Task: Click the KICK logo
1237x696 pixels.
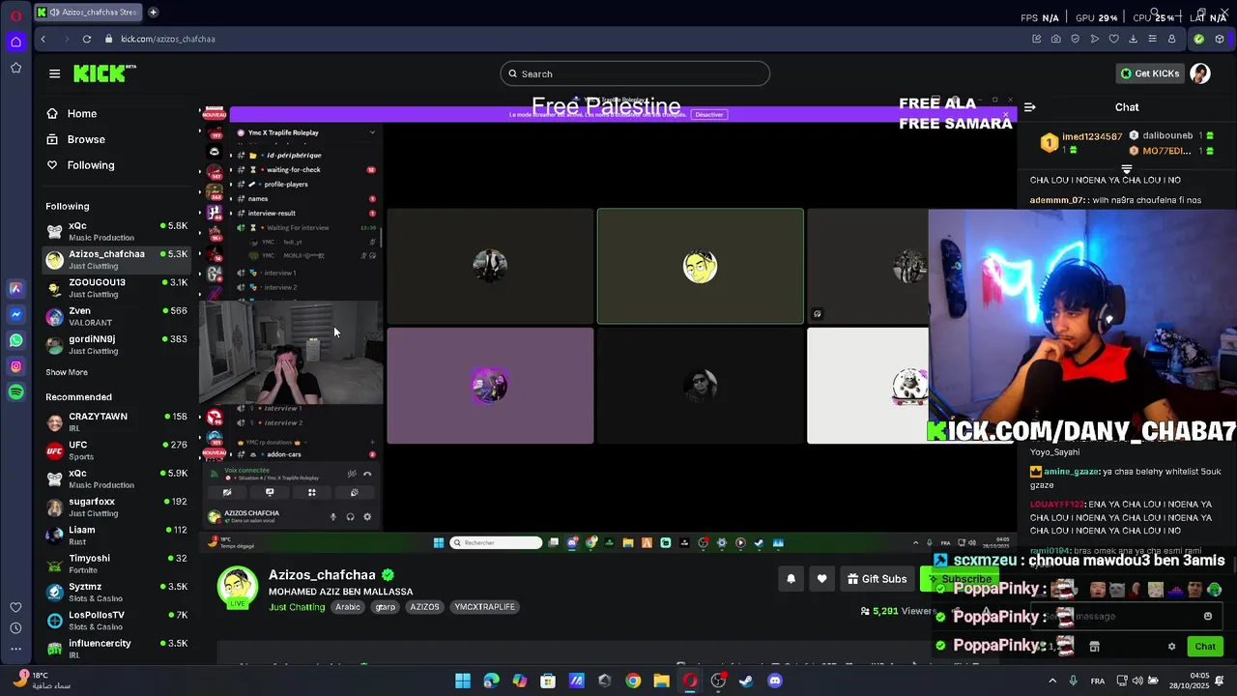Action: (x=104, y=73)
